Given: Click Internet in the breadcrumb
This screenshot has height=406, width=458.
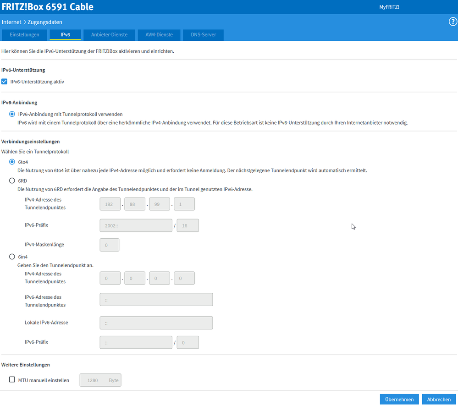Looking at the screenshot, I should [11, 22].
